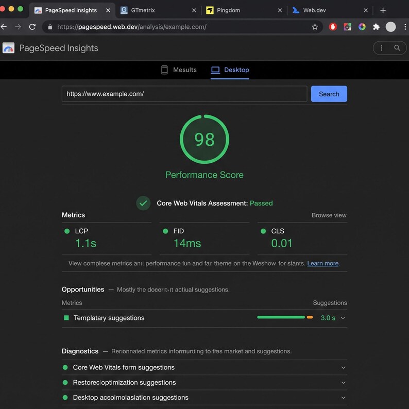Viewport: 409px width, 409px height.
Task: Click the green dot next to FID
Action: 165,231
